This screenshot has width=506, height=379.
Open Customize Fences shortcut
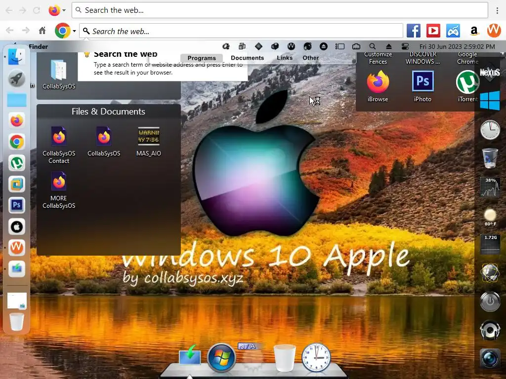coord(378,58)
